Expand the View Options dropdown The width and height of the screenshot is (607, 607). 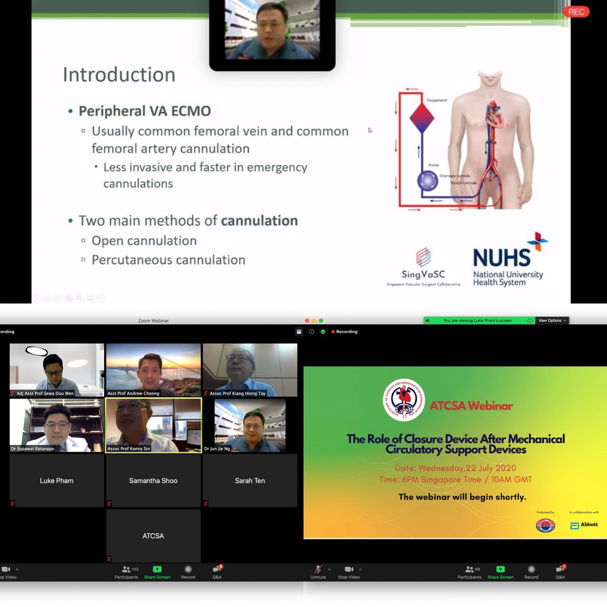[x=552, y=320]
